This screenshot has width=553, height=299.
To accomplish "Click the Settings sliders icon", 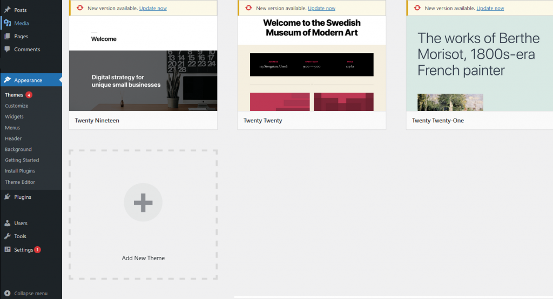I will point(7,249).
